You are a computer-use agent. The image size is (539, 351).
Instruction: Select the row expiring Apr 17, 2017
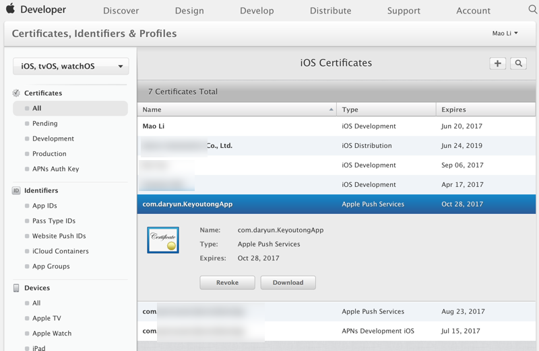pos(336,185)
